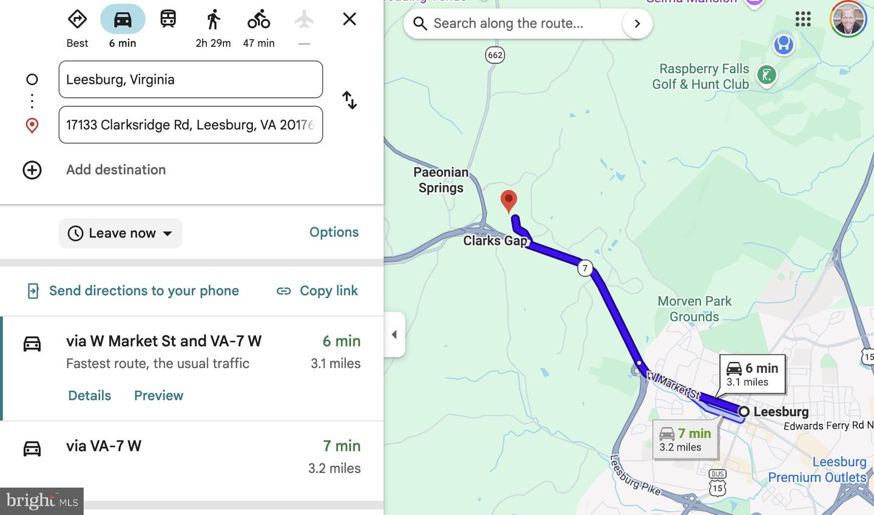The height and width of the screenshot is (515, 874).
Task: Select the Best travel mode icon
Action: (x=77, y=19)
